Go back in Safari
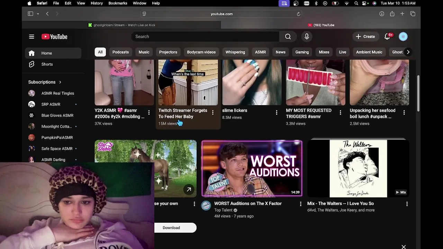This screenshot has height=249, width=443. [47, 14]
